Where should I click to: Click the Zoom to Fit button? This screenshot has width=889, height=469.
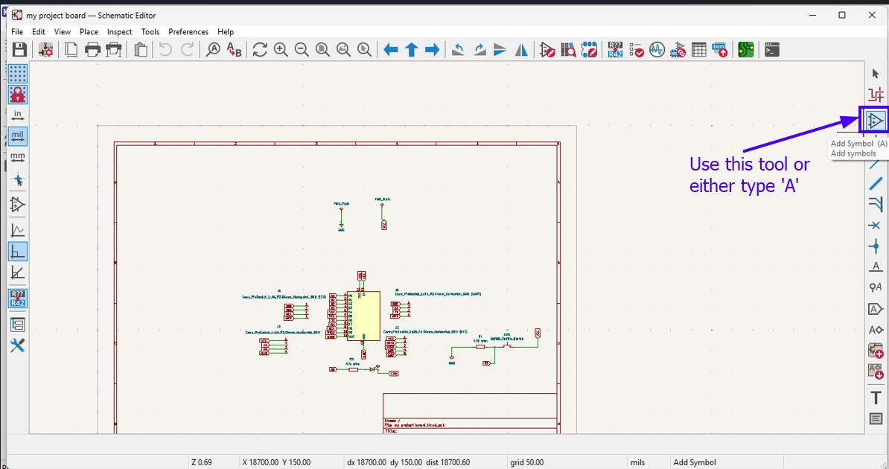321,49
